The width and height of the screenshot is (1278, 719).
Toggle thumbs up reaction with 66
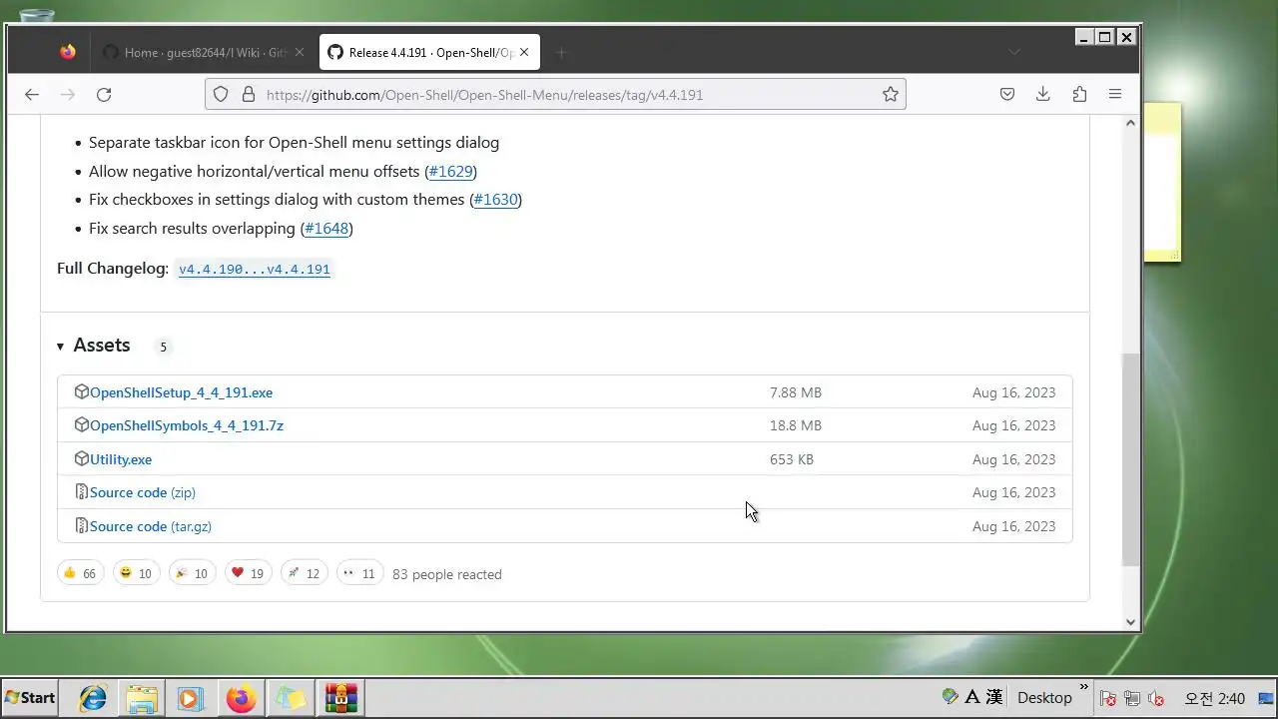tap(80, 573)
